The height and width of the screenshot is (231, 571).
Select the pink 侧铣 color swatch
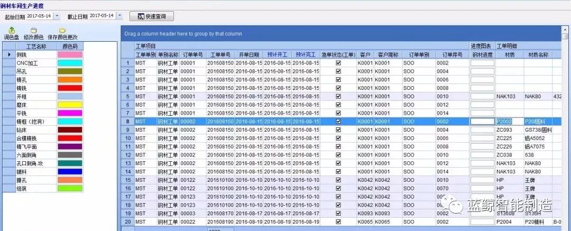69,54
